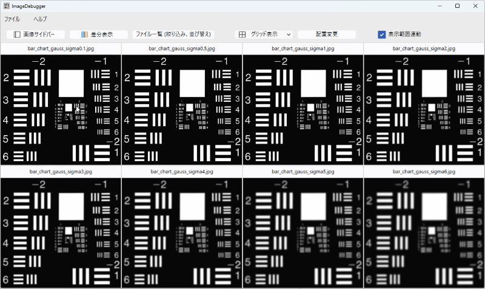Select the bar_chart_gauss_sigma0.5.jpg image
The image size is (485, 289).
point(182,109)
